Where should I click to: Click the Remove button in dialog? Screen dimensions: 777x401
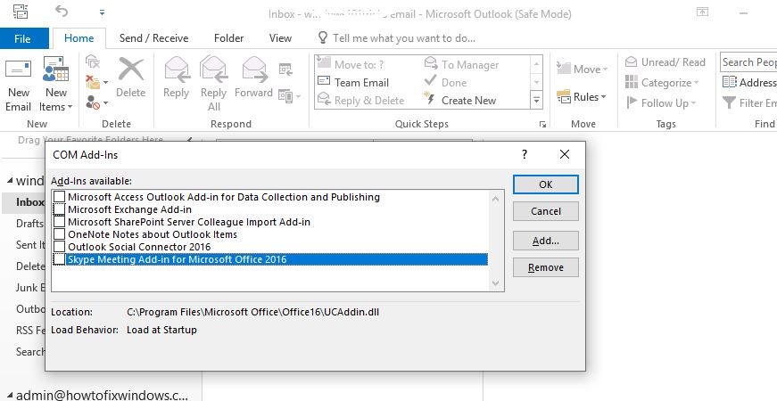(545, 267)
